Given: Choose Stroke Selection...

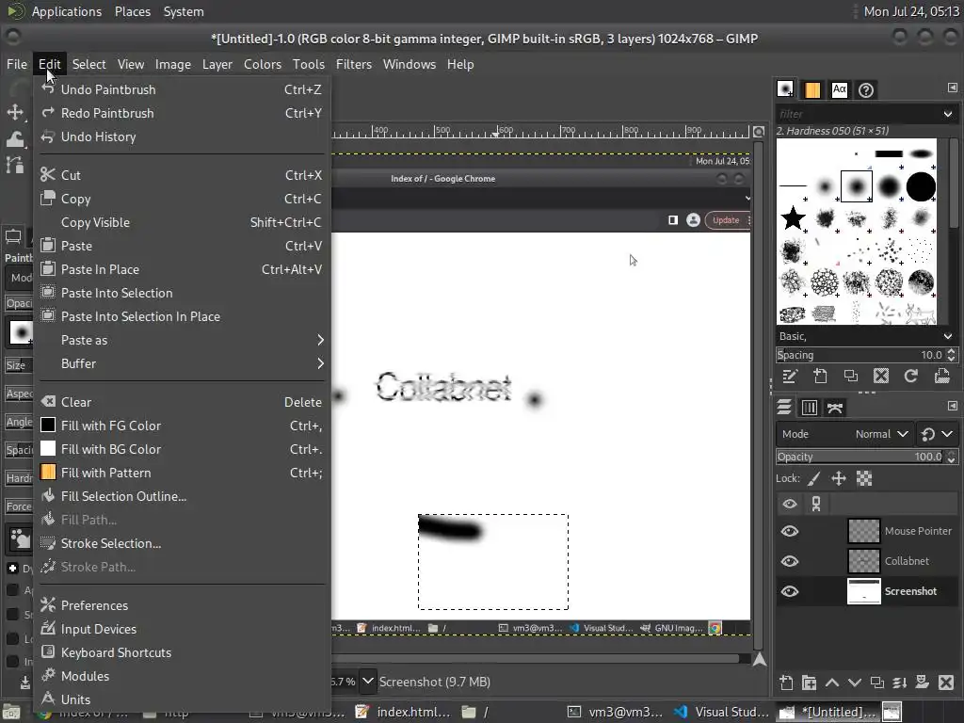Looking at the screenshot, I should [182, 543].
